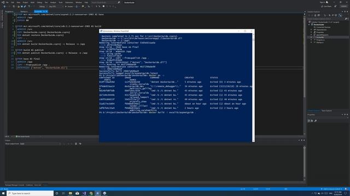Viewport: 350px width, 196px height.
Task: Open the Windows Start menu
Action: [x=3, y=193]
